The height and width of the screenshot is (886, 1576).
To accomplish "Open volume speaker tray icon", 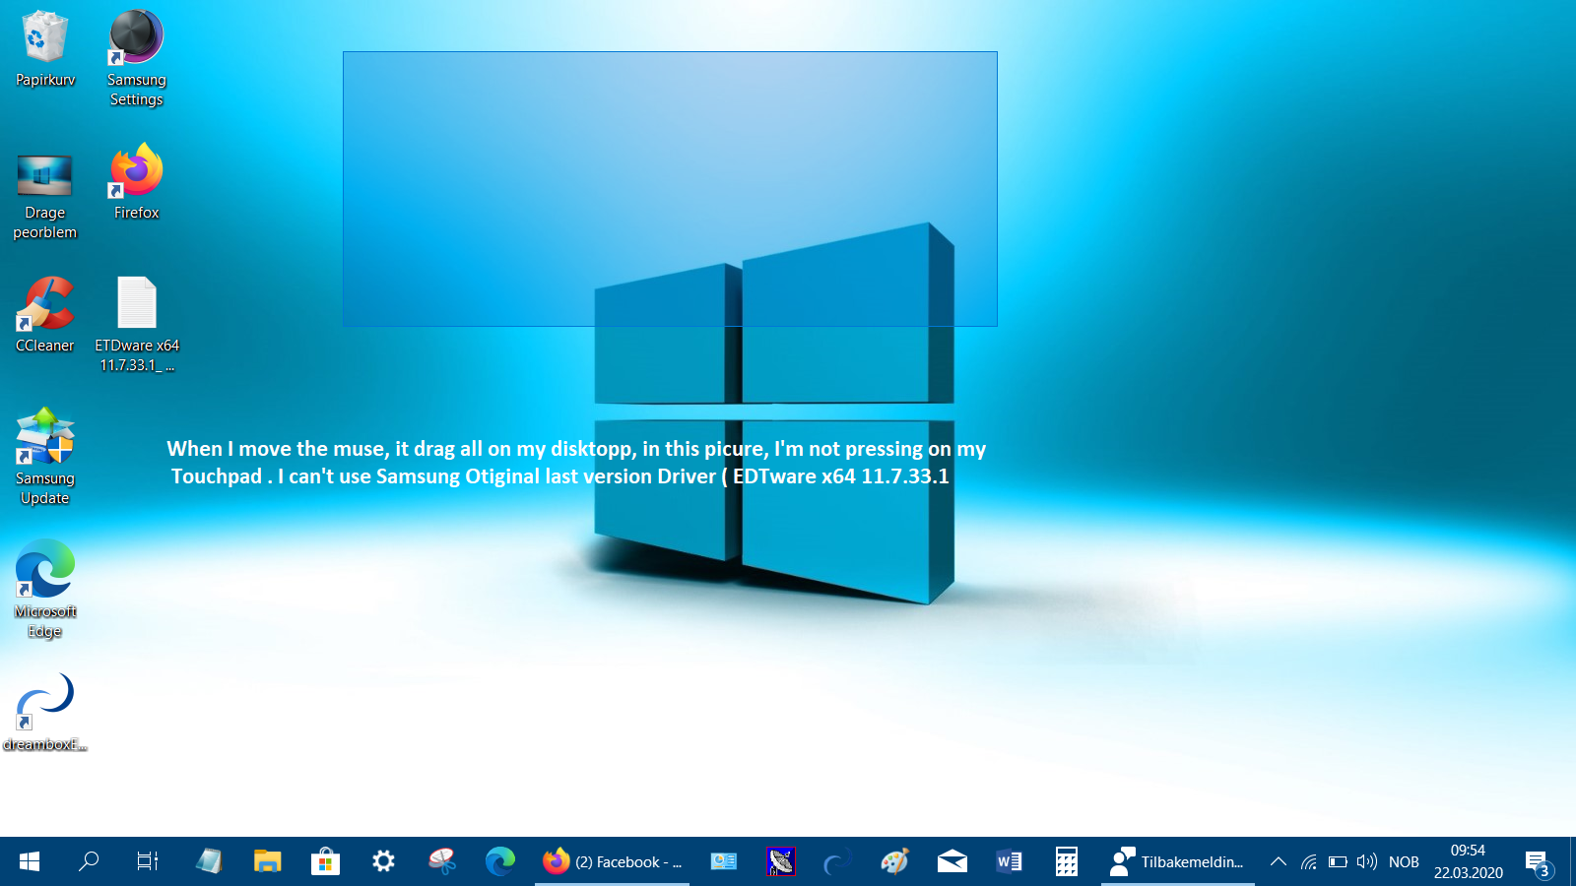I will click(1366, 861).
